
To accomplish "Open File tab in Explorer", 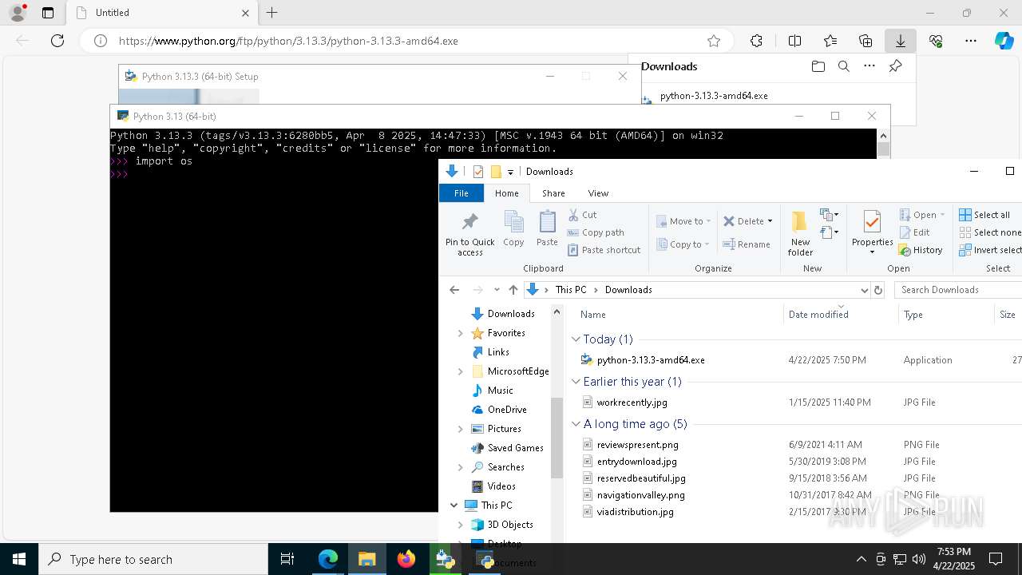I will coord(461,193).
